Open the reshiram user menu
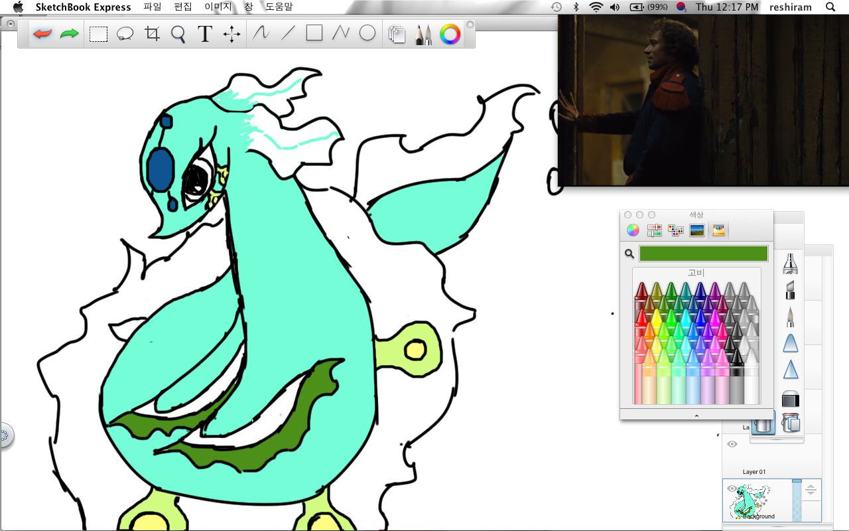Viewport: 849px width, 531px height. pos(789,7)
